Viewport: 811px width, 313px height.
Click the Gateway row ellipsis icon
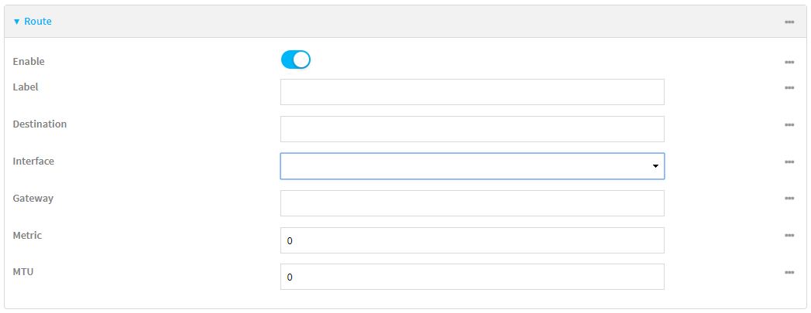point(789,199)
